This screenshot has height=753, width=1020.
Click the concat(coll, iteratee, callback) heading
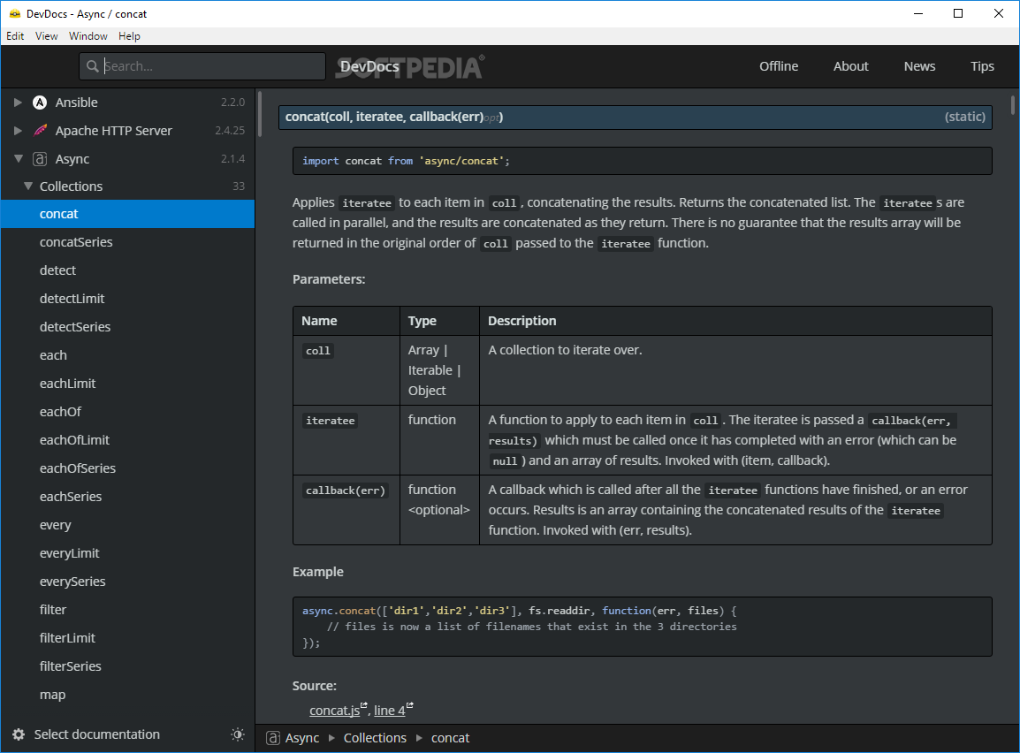click(x=635, y=117)
